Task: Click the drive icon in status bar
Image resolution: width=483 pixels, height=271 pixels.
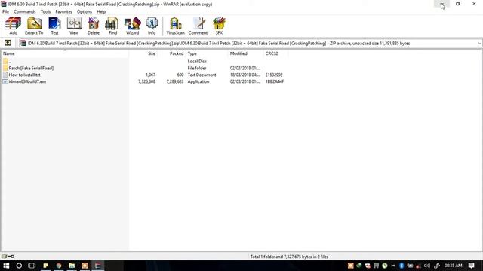Action: [x=4, y=257]
